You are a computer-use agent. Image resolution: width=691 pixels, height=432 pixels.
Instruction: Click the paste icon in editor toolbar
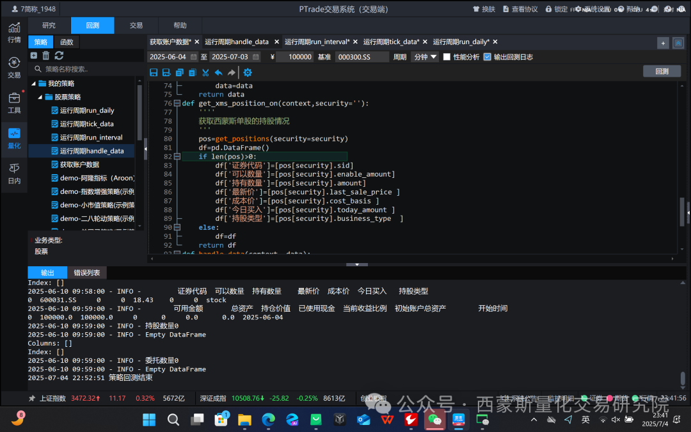coord(192,73)
